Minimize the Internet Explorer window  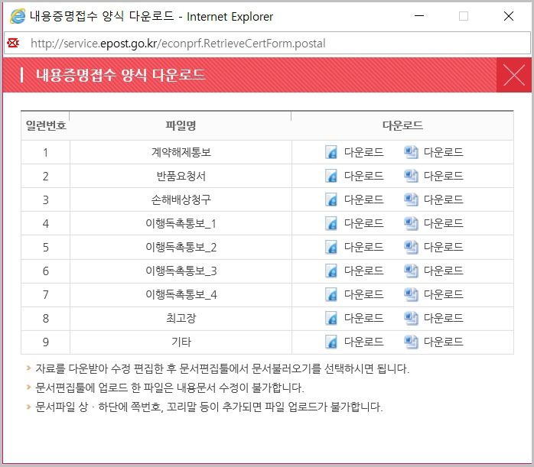419,16
